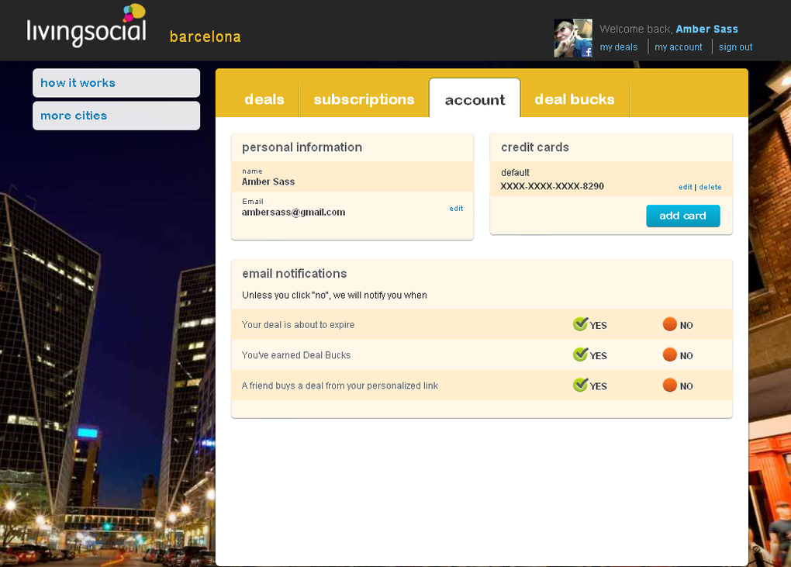This screenshot has height=567, width=791.
Task: Select YES for friend buys deal notification
Action: click(x=589, y=385)
